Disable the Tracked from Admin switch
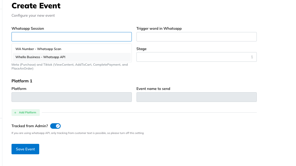The image size is (296, 166). click(55, 126)
